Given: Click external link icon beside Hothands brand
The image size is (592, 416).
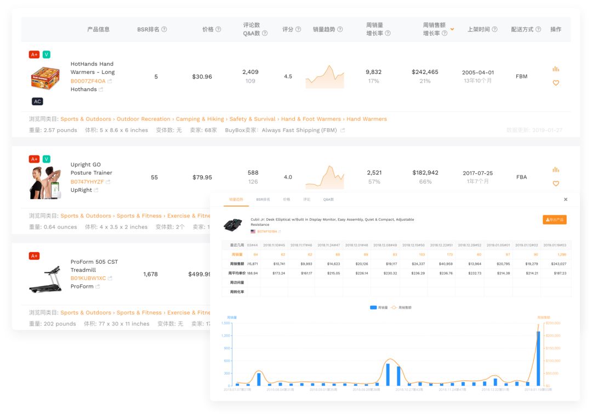Looking at the screenshot, I should [x=101, y=89].
